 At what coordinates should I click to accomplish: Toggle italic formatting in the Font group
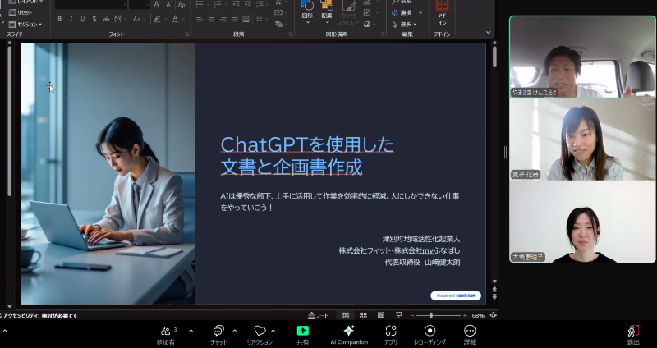(x=71, y=19)
